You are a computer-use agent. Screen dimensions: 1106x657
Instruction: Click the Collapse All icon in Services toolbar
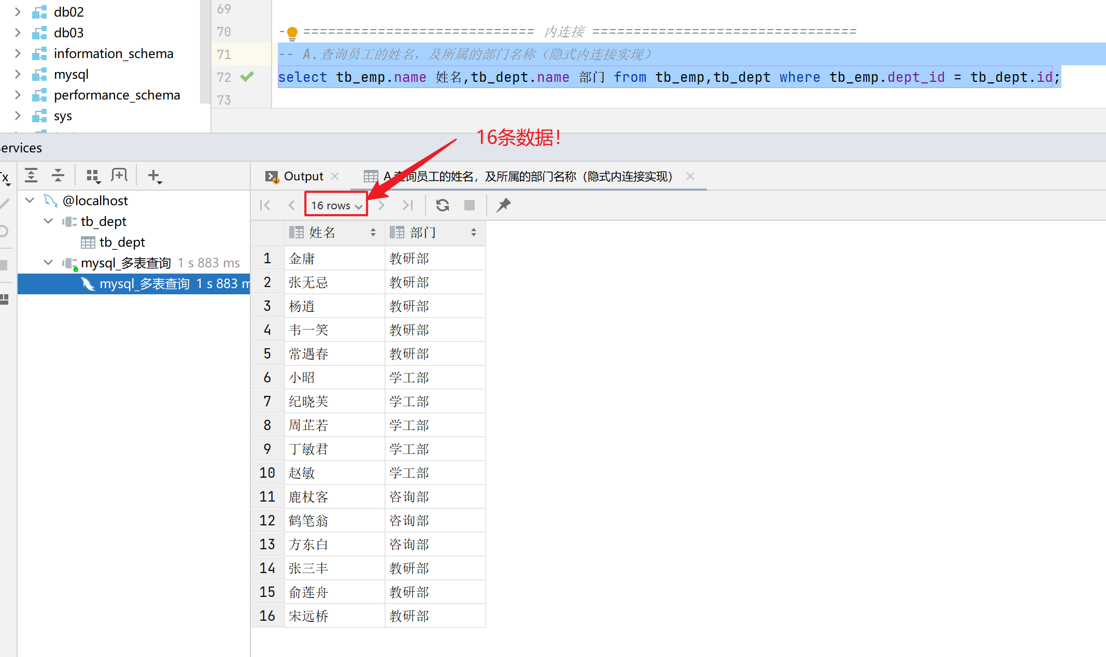click(58, 176)
